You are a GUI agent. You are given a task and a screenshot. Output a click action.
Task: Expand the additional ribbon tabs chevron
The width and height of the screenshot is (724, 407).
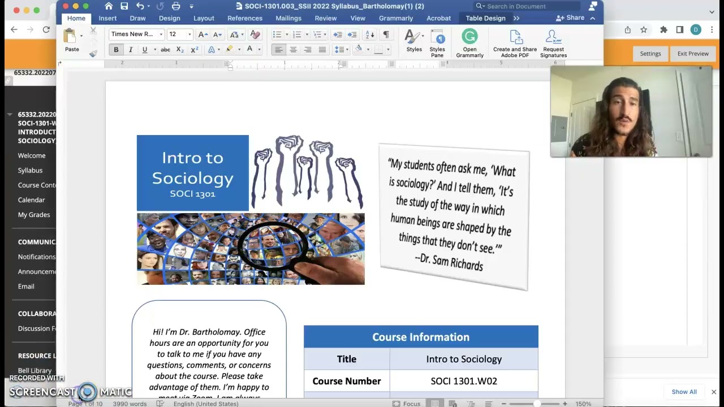(x=516, y=18)
